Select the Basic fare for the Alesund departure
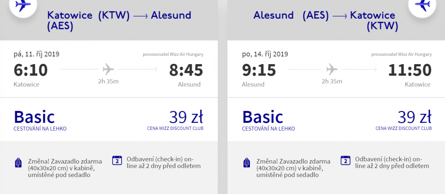The image size is (445, 194). pyautogui.click(x=263, y=117)
